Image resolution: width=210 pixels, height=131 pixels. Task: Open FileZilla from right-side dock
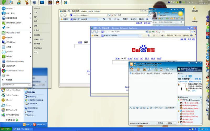(208, 34)
